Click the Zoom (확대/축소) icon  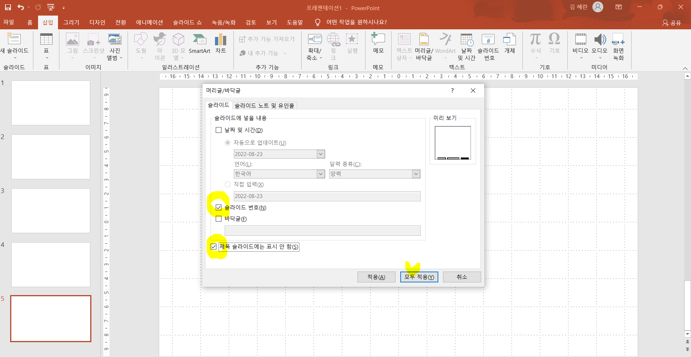[x=315, y=46]
